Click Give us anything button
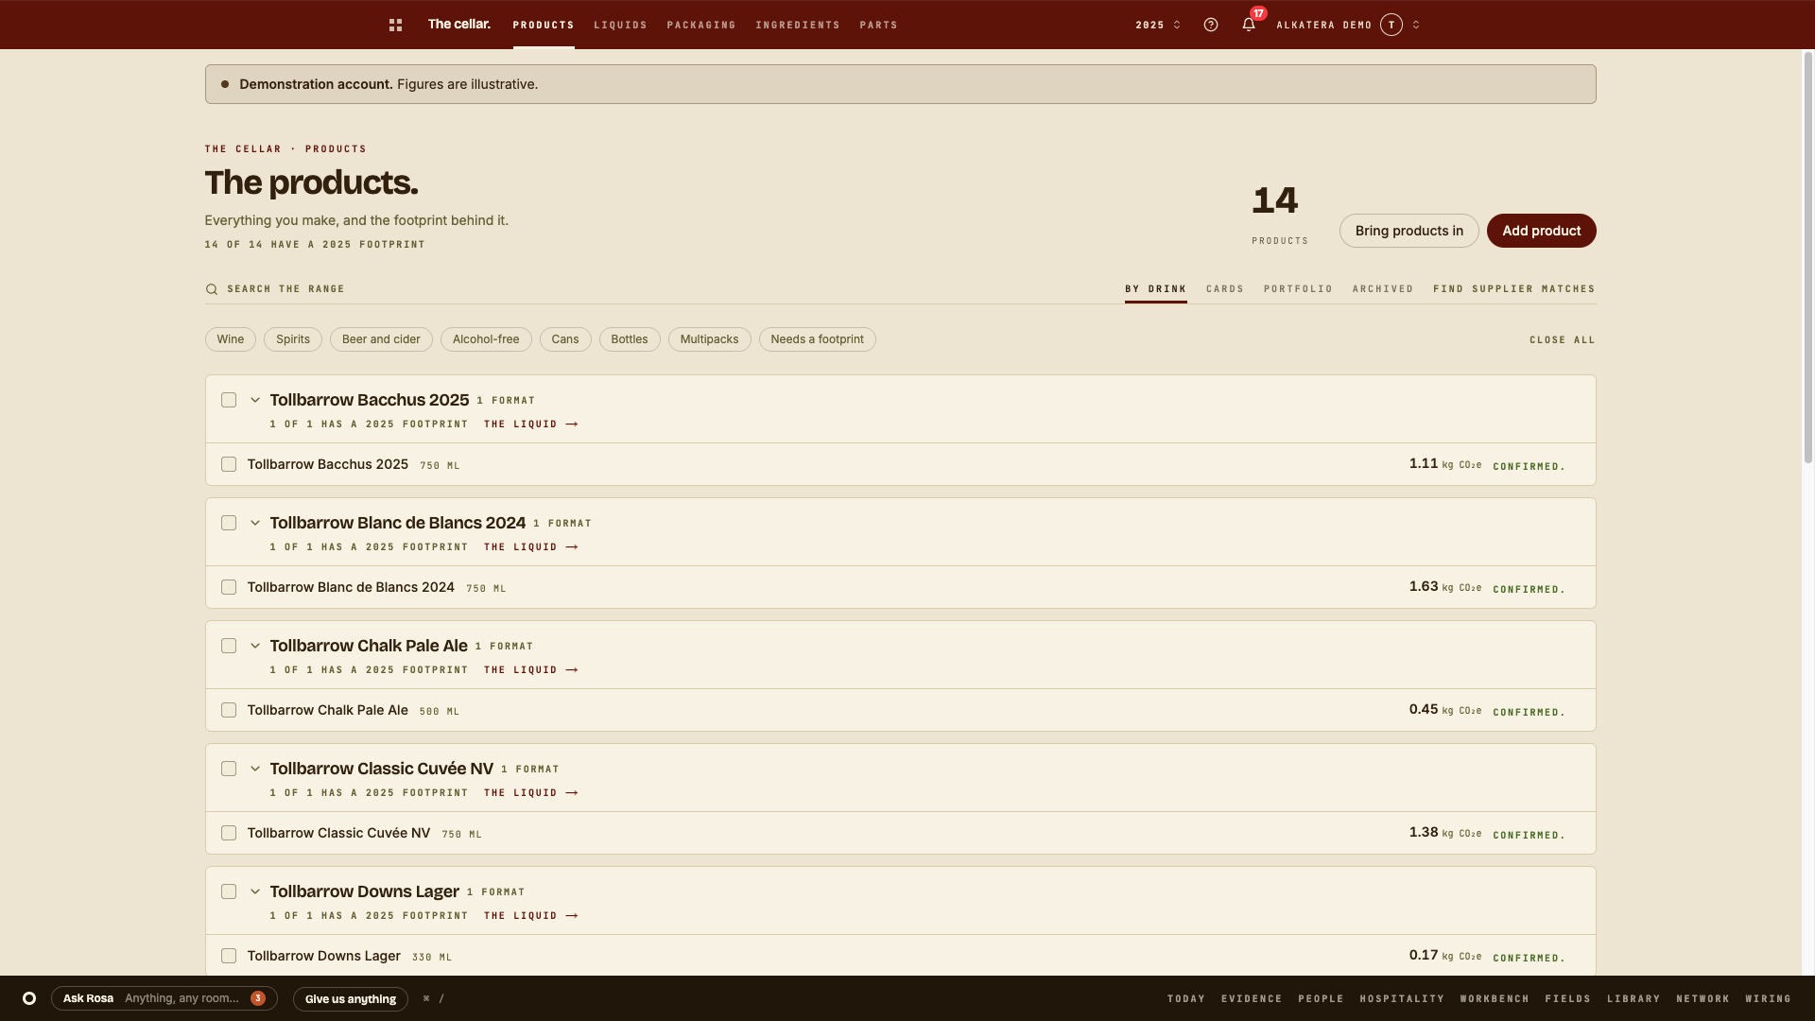Image resolution: width=1815 pixels, height=1021 pixels. [x=351, y=999]
